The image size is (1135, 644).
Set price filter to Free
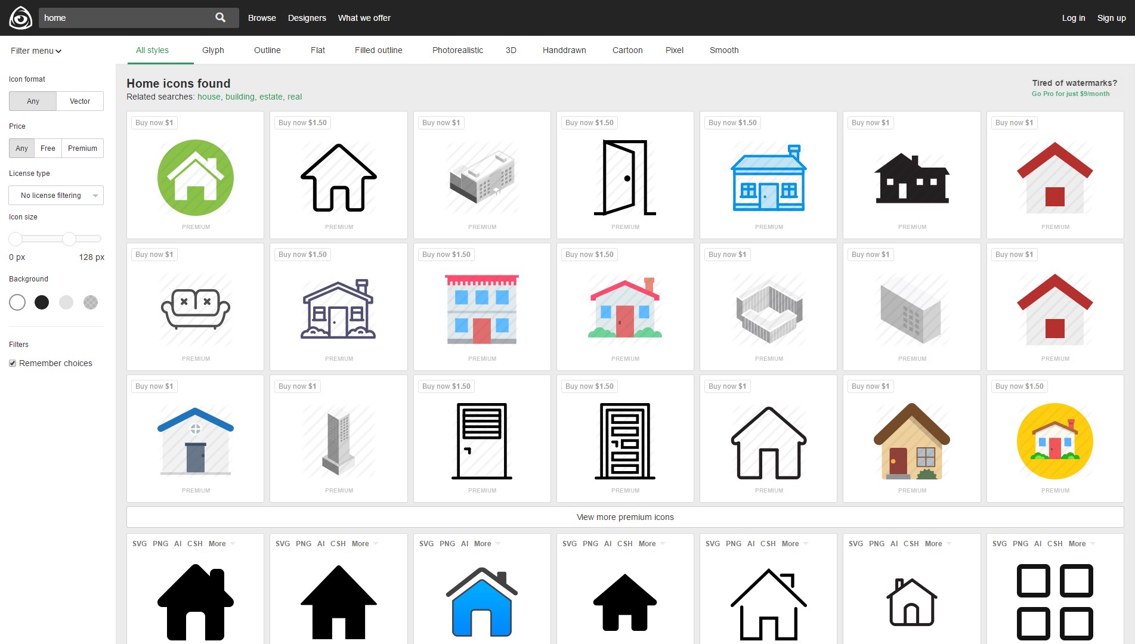pyautogui.click(x=48, y=148)
